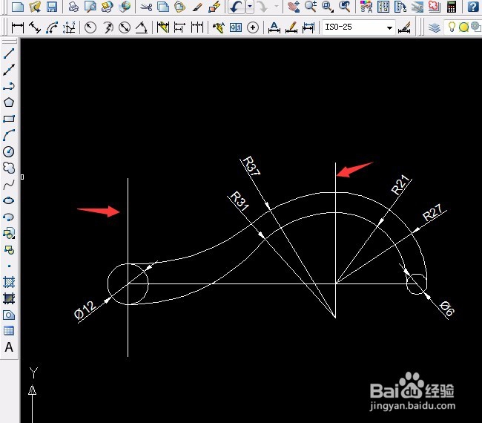This screenshot has width=482, height=423.
Task: Select Baseline dimension tool
Action: (180, 27)
